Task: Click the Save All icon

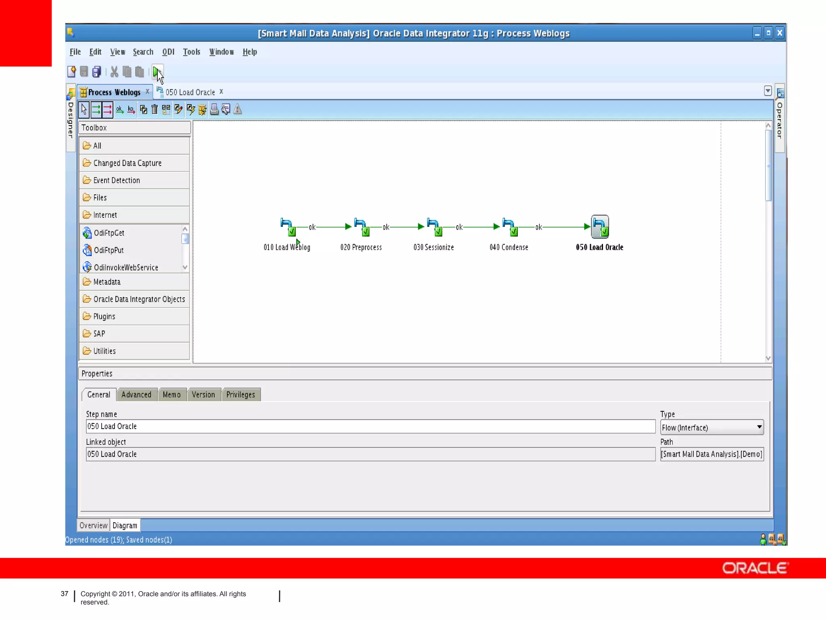Action: click(x=96, y=72)
